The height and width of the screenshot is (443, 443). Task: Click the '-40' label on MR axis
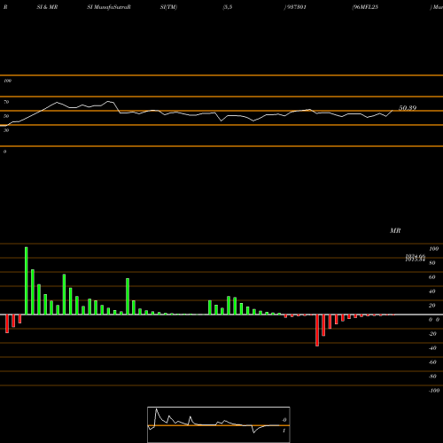point(432,348)
